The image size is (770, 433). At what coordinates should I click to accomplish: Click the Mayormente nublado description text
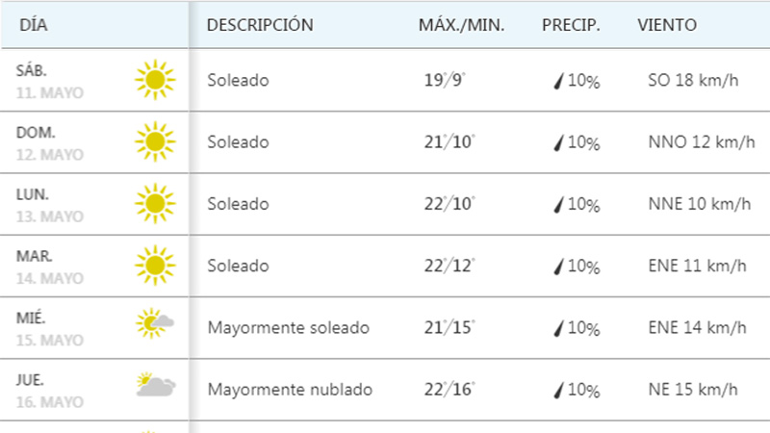290,390
